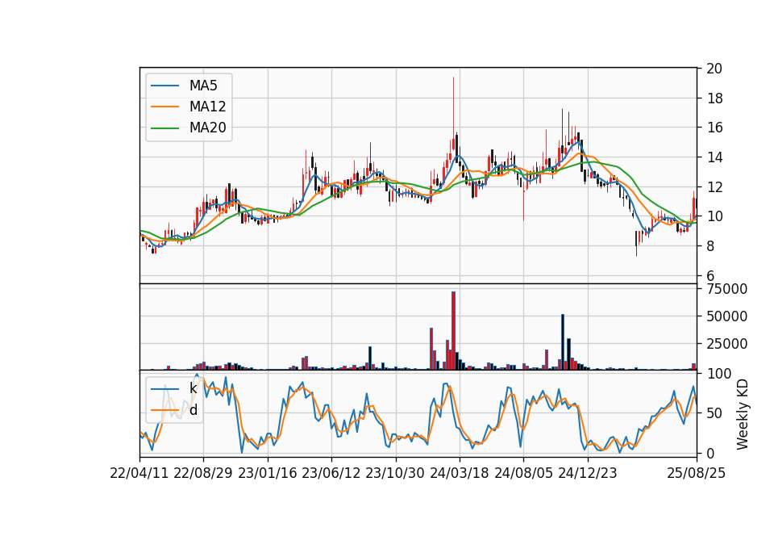Click the price axis value 14
This screenshot has width=774, height=557.
pyautogui.click(x=714, y=157)
